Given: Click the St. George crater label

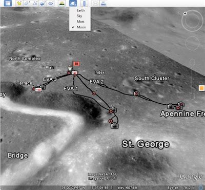Looking at the screenshot, I should coord(146,144).
